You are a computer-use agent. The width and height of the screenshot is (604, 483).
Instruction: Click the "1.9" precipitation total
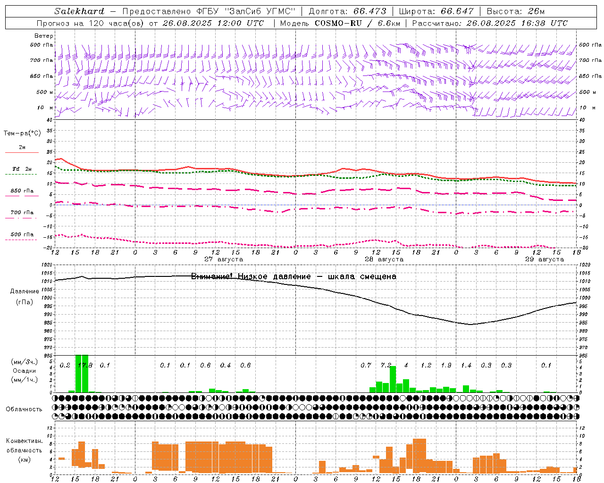[446, 366]
